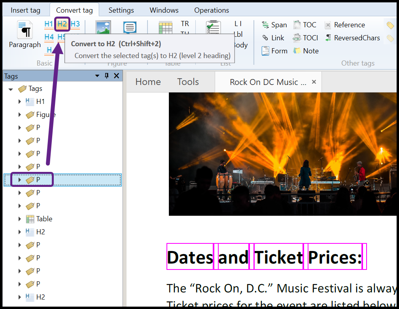Convert selected tag to Paragraph
The height and width of the screenshot is (309, 399).
25,34
